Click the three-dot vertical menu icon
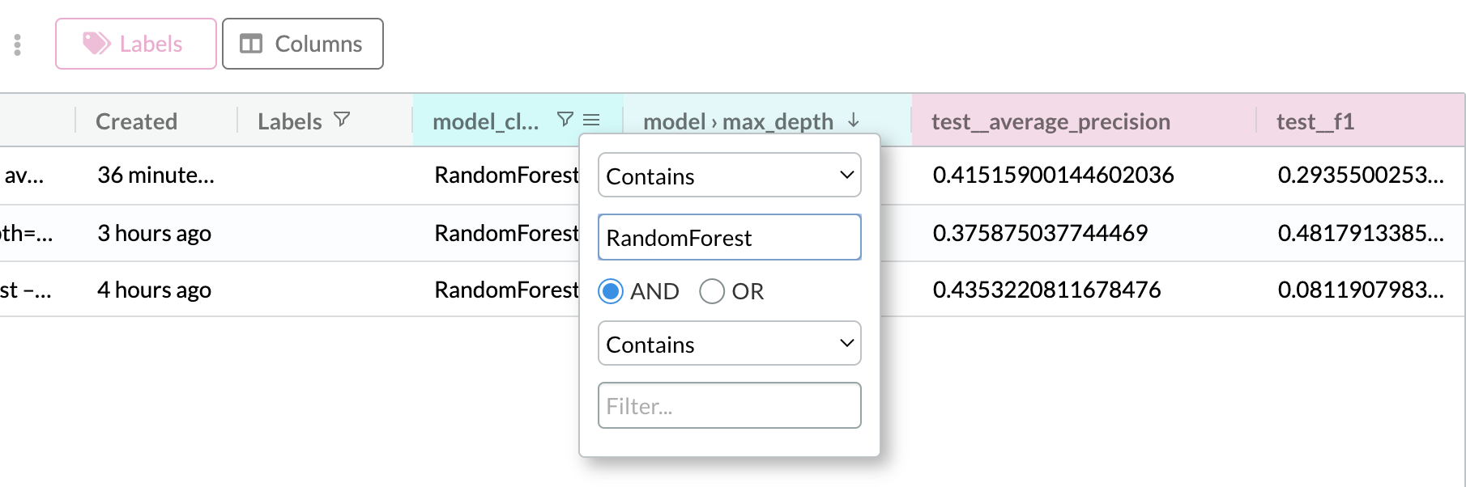This screenshot has width=1466, height=487. click(x=17, y=44)
